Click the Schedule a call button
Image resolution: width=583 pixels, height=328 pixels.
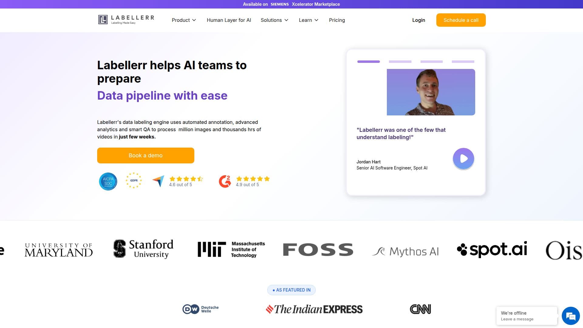coord(461,20)
